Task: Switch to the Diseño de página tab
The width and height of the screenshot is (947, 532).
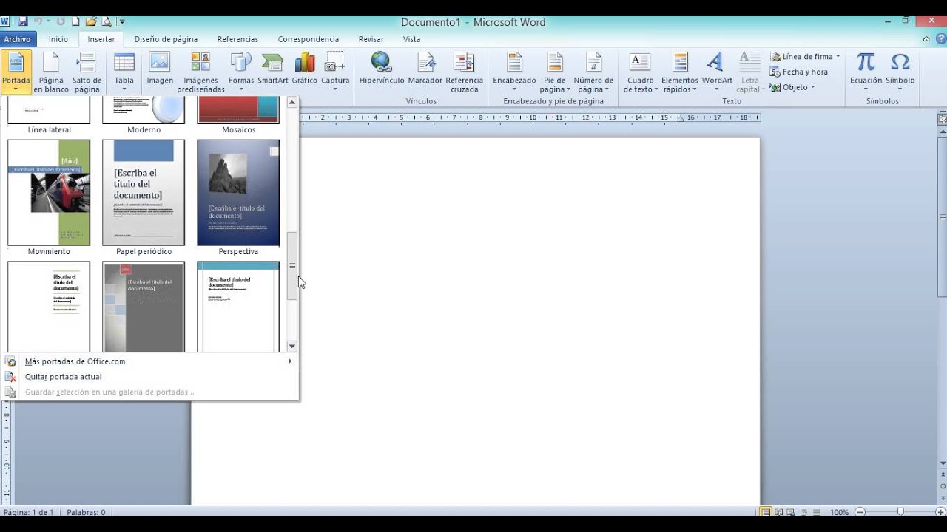Action: pos(166,39)
